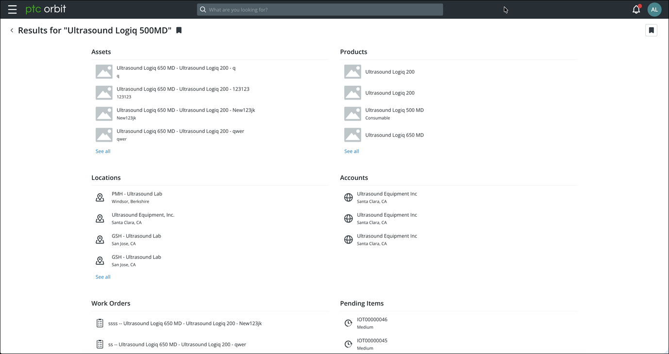Click 'See all' under Products
Viewport: 669px width, 354px height.
click(x=351, y=151)
